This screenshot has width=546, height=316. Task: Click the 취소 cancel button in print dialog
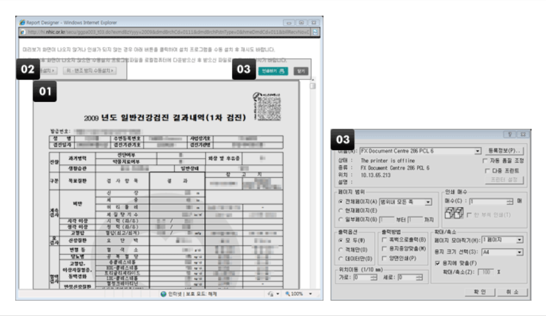(513, 292)
